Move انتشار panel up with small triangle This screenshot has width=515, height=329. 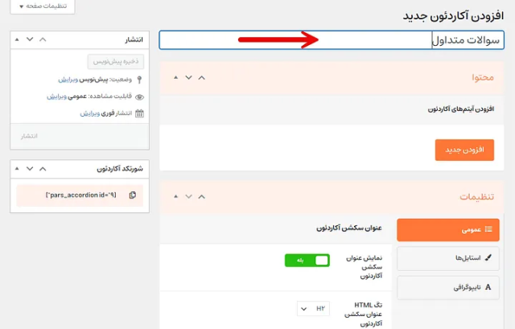point(17,39)
